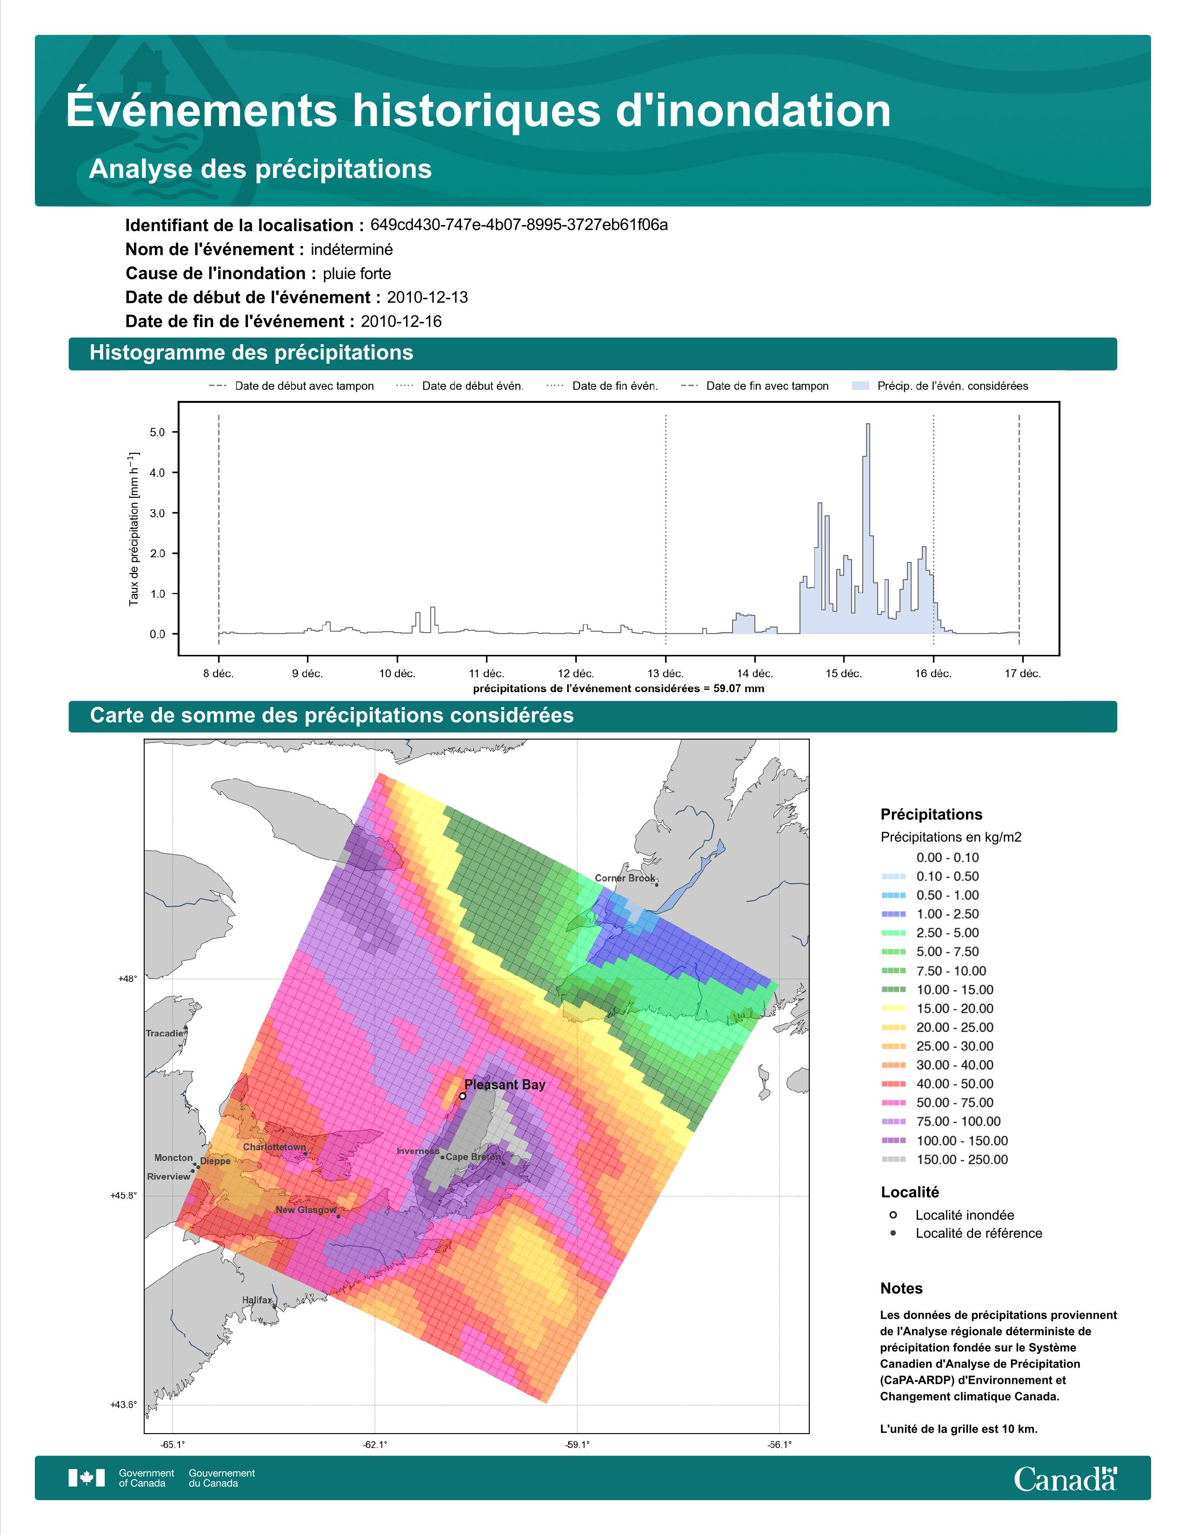Image resolution: width=1186 pixels, height=1535 pixels.
Task: Click the Événements historiques d'inondation title
Action: coord(479,110)
